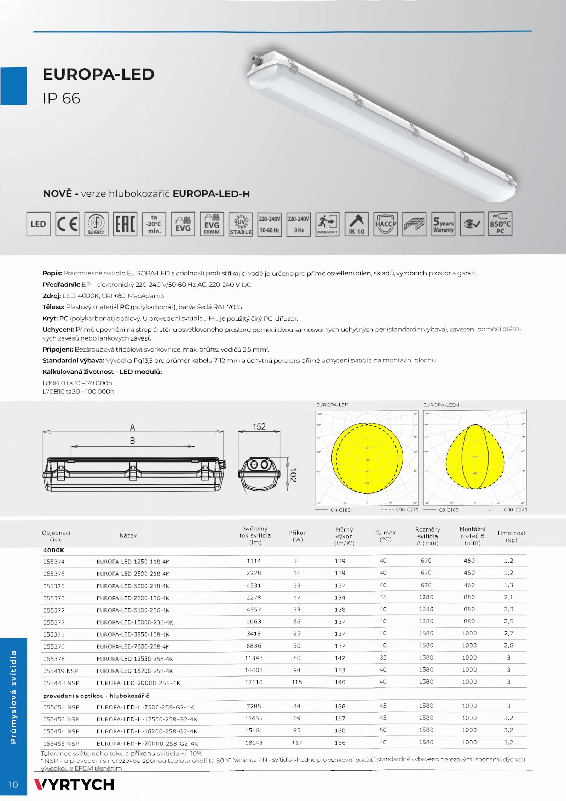The height and width of the screenshot is (801, 566).
Task: Click the 220-240V 50-60 Hz icon
Action: tap(270, 224)
